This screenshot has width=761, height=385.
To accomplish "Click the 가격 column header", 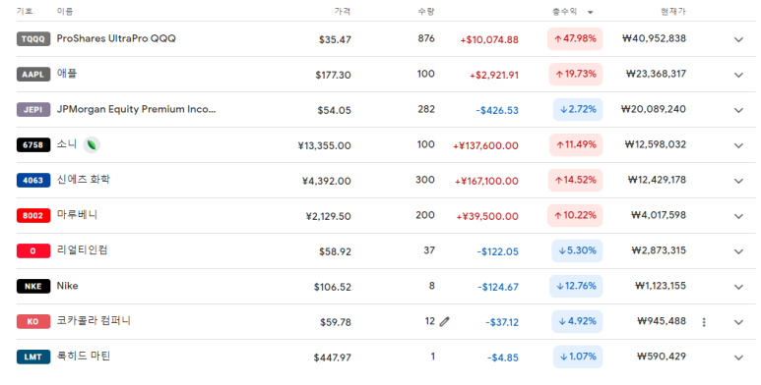I will coord(343,11).
